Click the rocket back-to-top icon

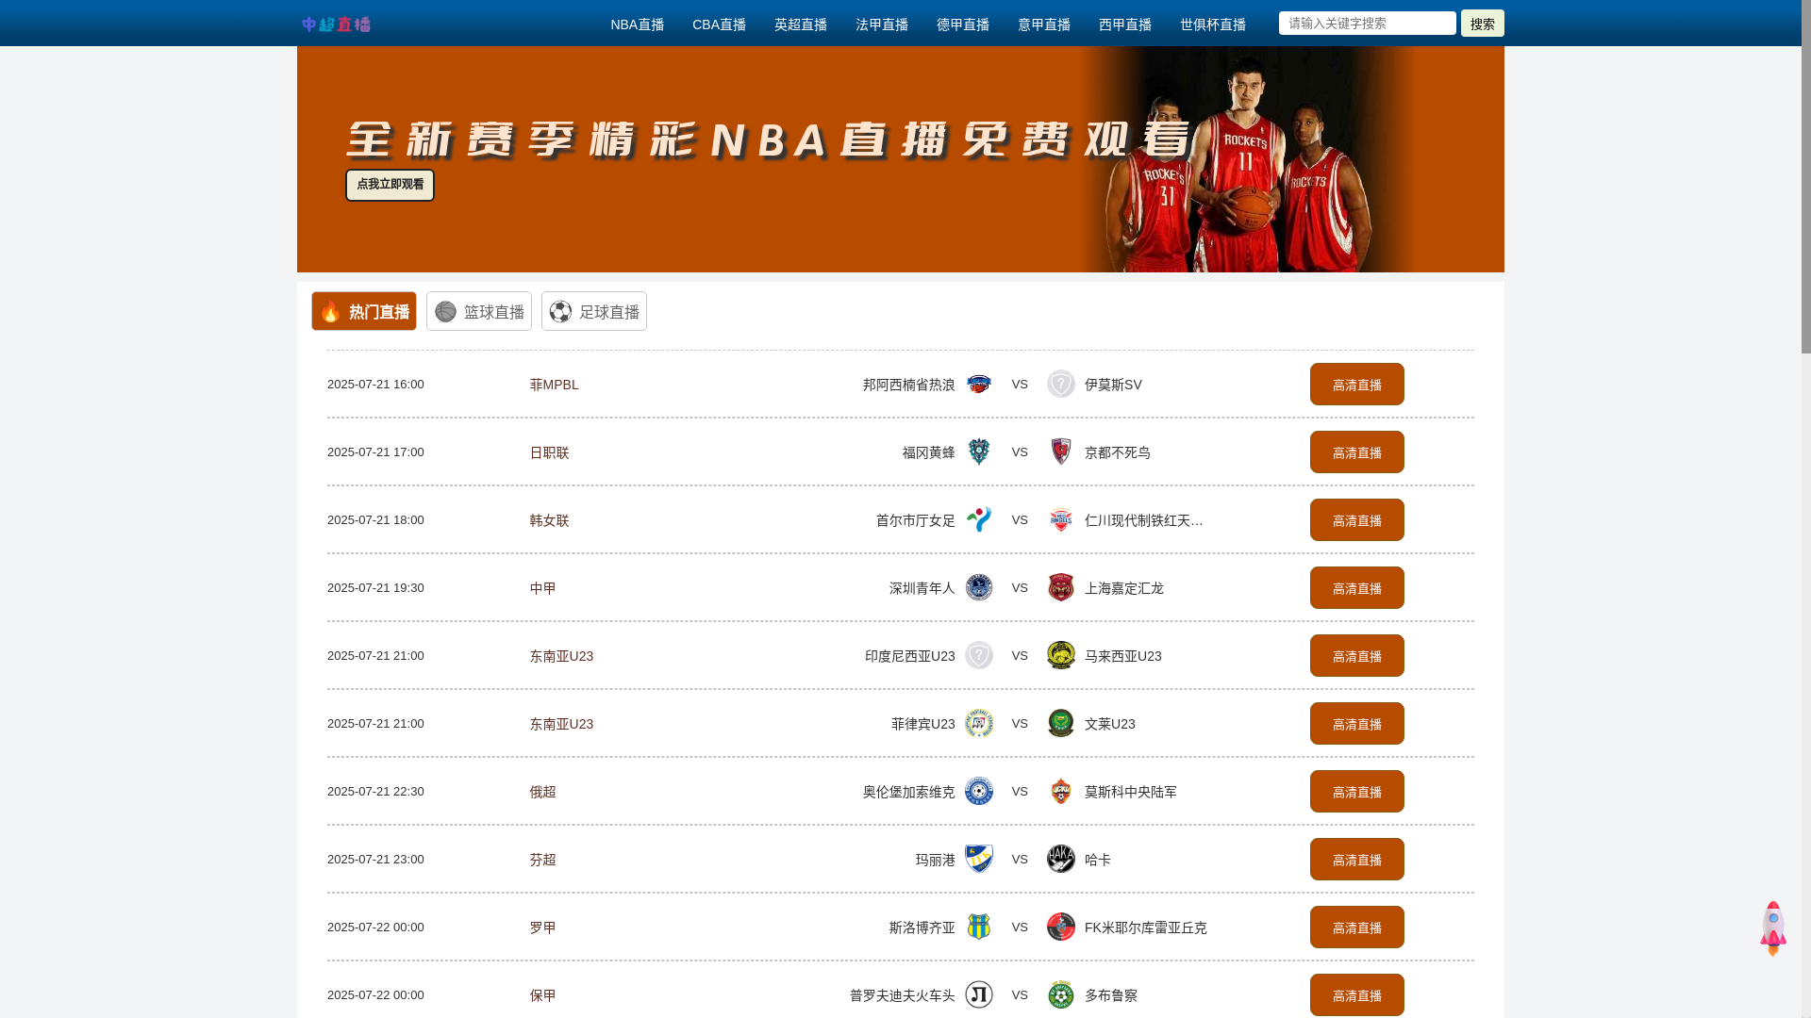[1773, 928]
